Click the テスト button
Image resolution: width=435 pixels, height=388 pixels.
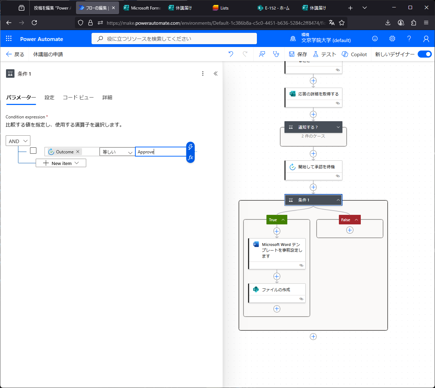click(324, 54)
